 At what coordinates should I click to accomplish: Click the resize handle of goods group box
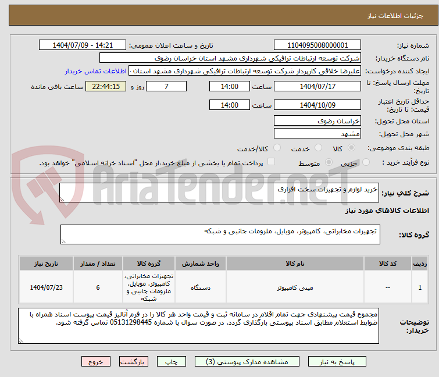tap(63, 241)
